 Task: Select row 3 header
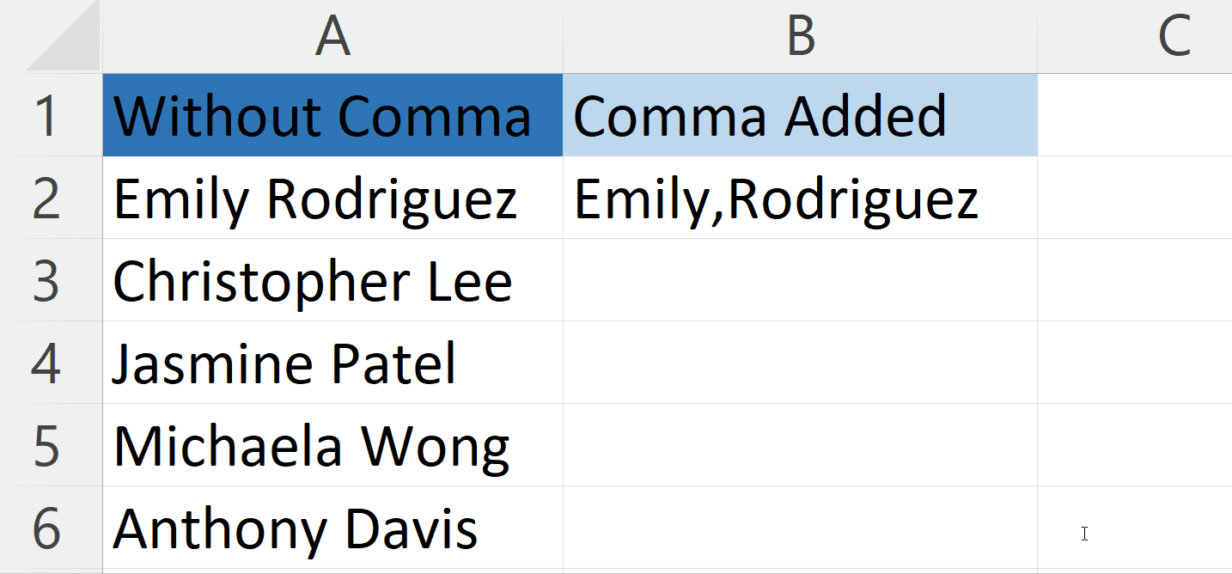[x=51, y=280]
